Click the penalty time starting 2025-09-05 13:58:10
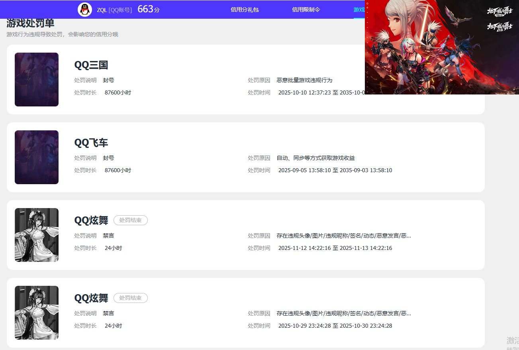 (x=335, y=170)
